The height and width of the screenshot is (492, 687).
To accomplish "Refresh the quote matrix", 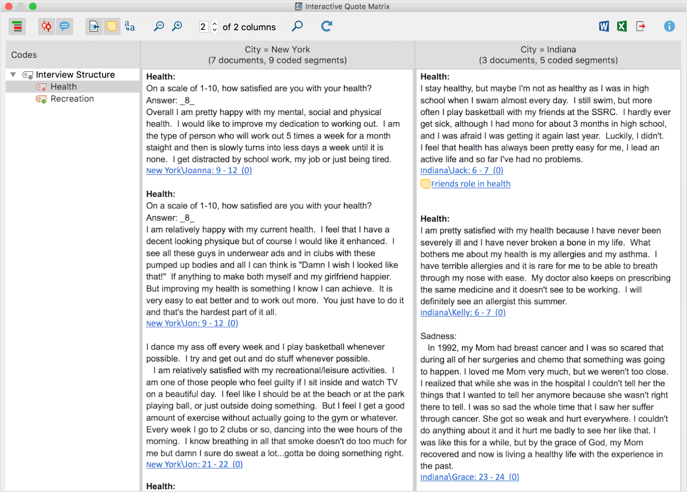I will tap(326, 26).
